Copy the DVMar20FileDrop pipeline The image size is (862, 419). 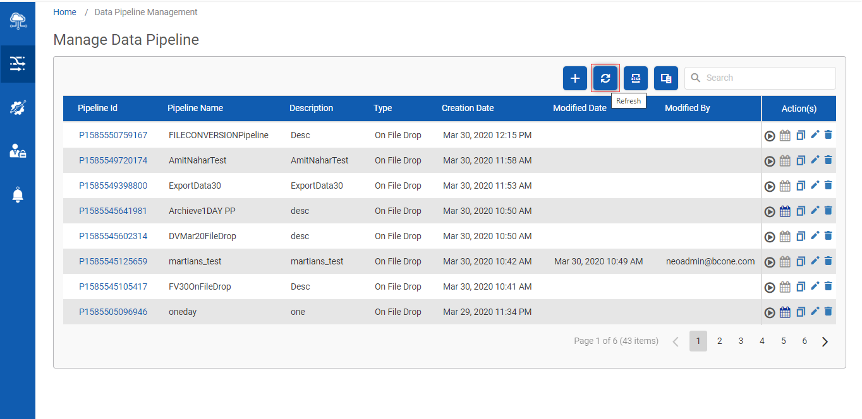point(801,236)
